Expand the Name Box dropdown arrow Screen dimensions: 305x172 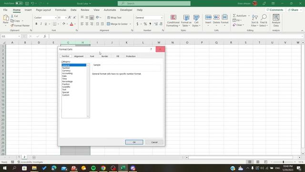(x=19, y=36)
